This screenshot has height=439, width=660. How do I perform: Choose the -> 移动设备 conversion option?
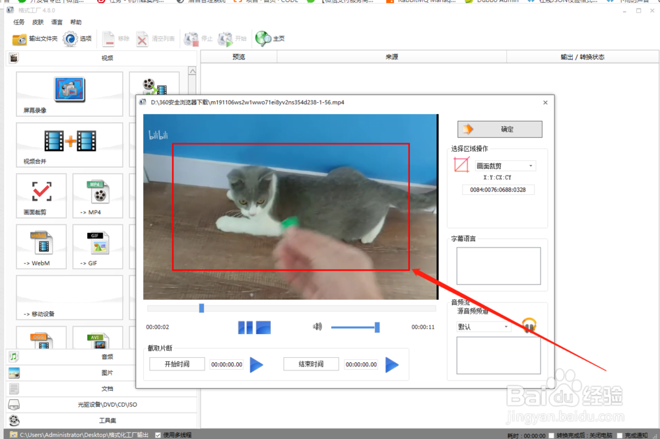click(69, 298)
